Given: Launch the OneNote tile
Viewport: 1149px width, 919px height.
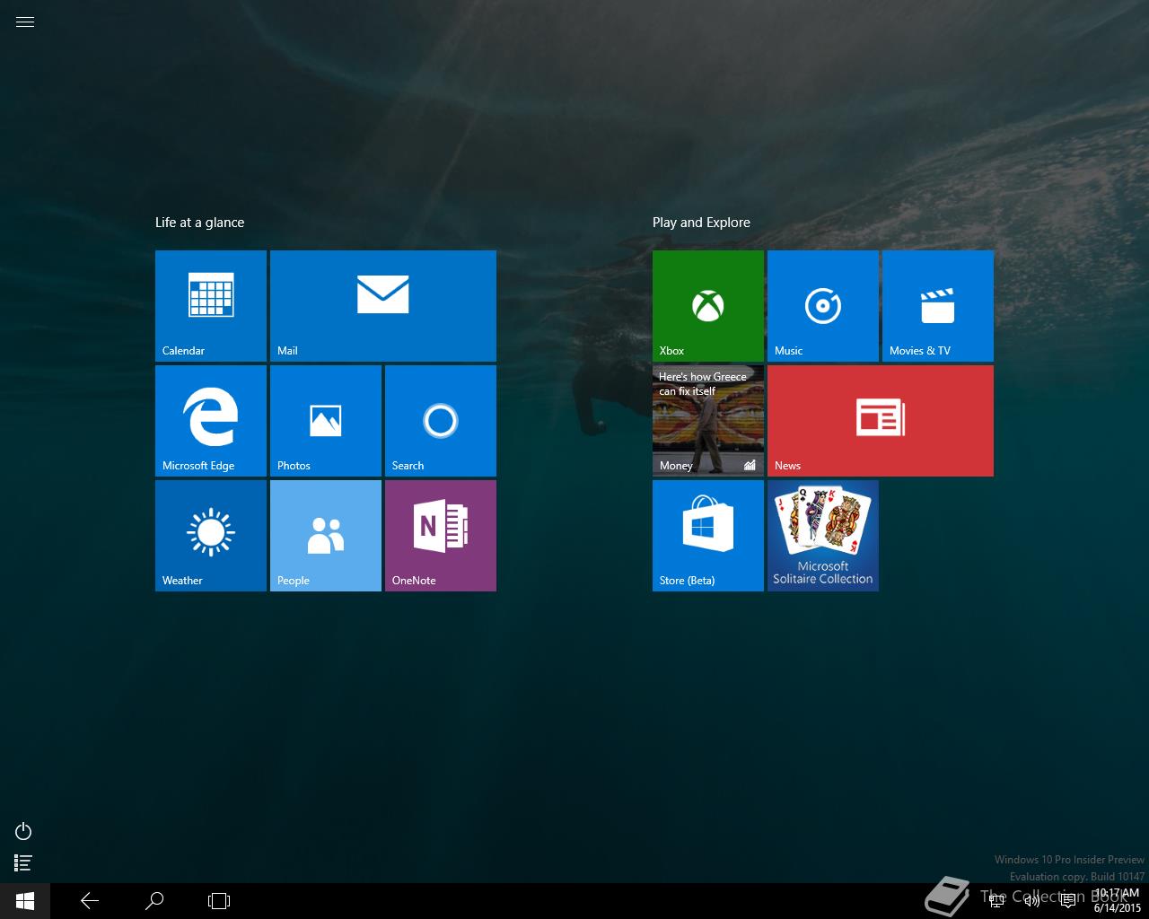Looking at the screenshot, I should [x=441, y=536].
